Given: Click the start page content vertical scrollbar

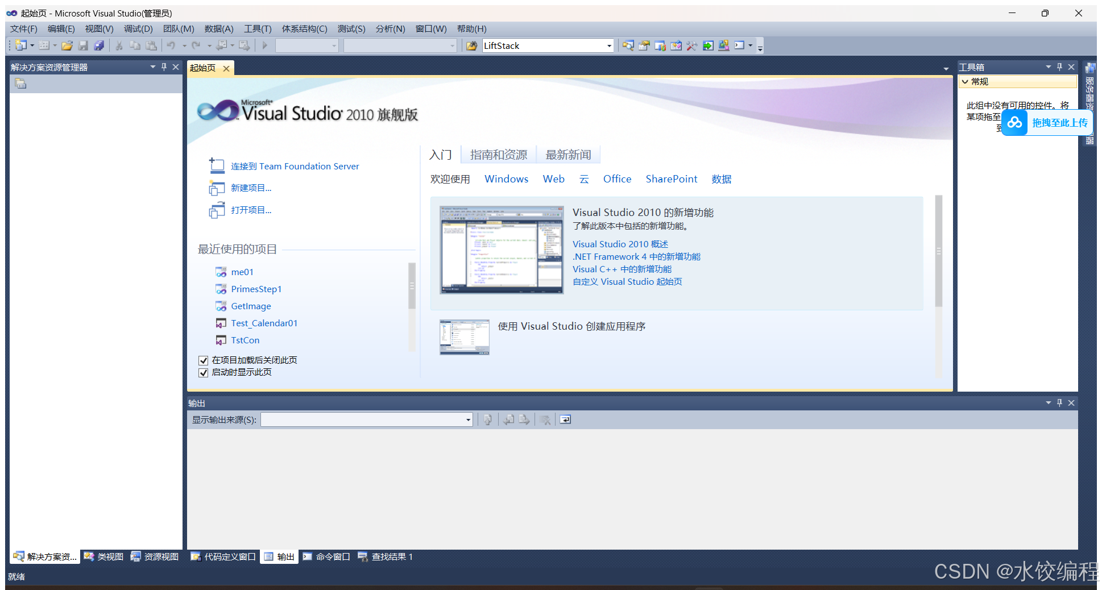Looking at the screenshot, I should point(938,251).
